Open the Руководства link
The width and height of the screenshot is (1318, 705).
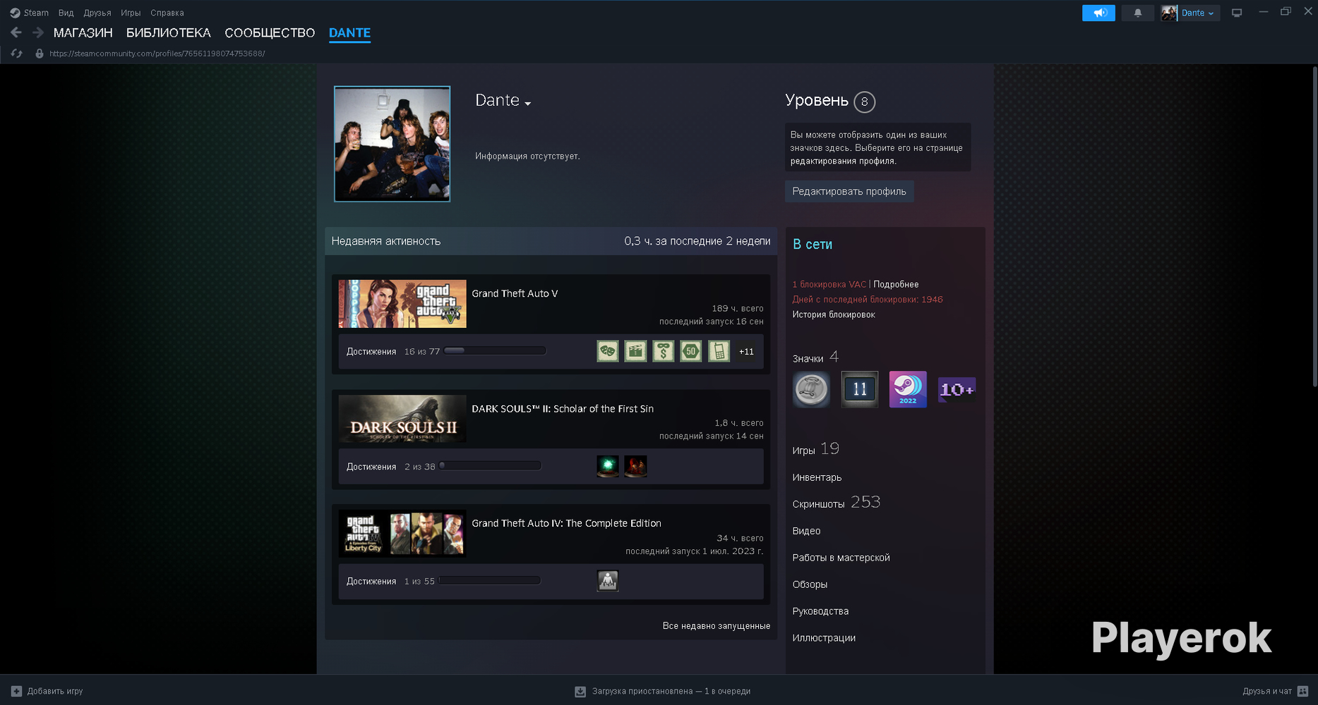click(820, 611)
